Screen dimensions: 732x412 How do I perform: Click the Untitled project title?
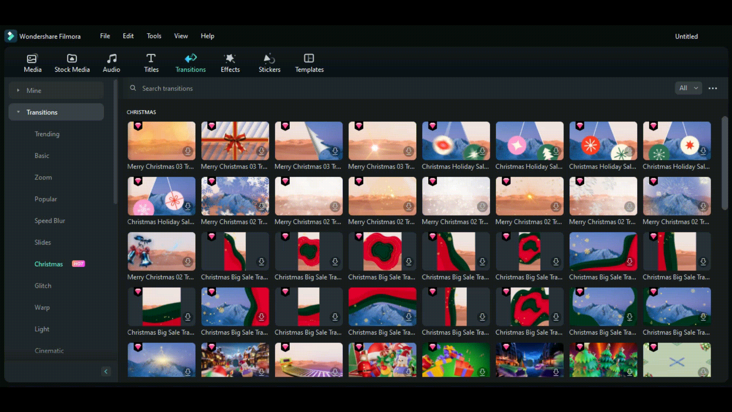(686, 36)
